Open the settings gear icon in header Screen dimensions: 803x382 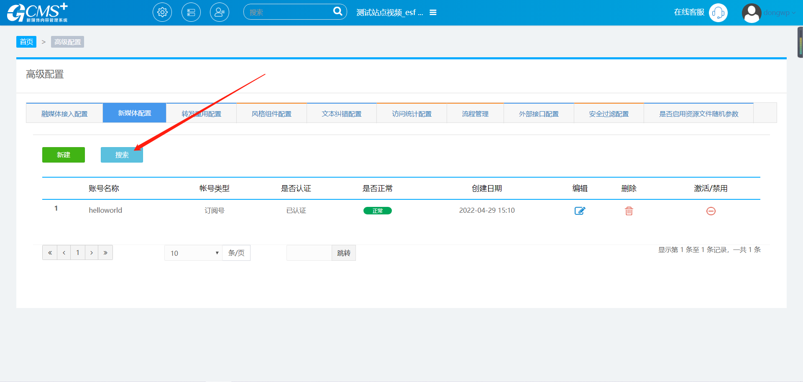[162, 13]
